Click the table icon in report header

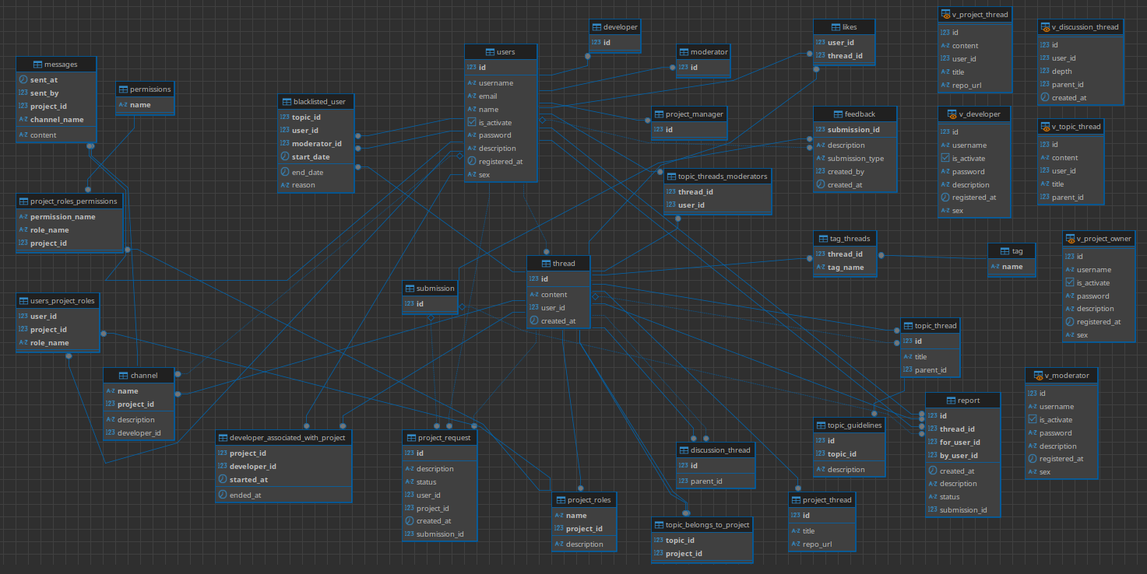pos(951,401)
